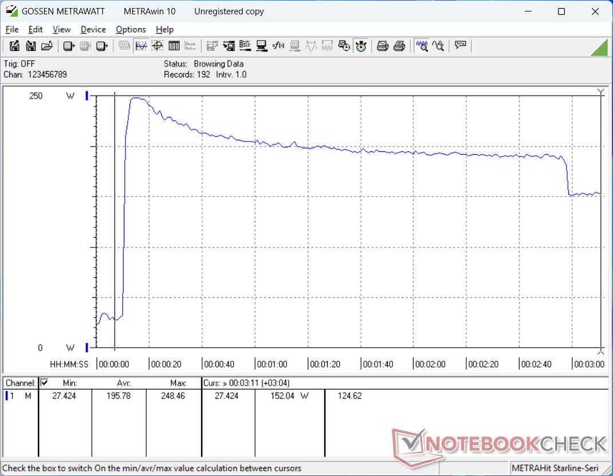Click the Min value 27.424 in channel row

coord(64,396)
